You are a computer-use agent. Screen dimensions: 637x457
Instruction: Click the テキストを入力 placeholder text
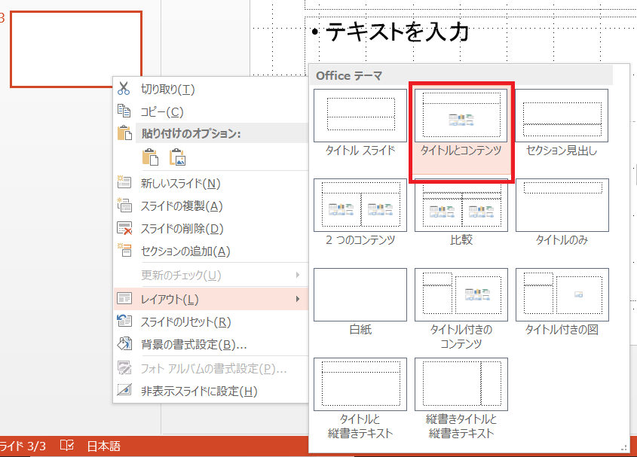(397, 32)
